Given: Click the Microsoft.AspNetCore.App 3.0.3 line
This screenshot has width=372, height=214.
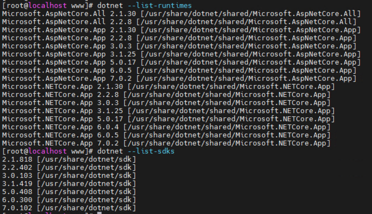Looking at the screenshot, I should coord(179,46).
